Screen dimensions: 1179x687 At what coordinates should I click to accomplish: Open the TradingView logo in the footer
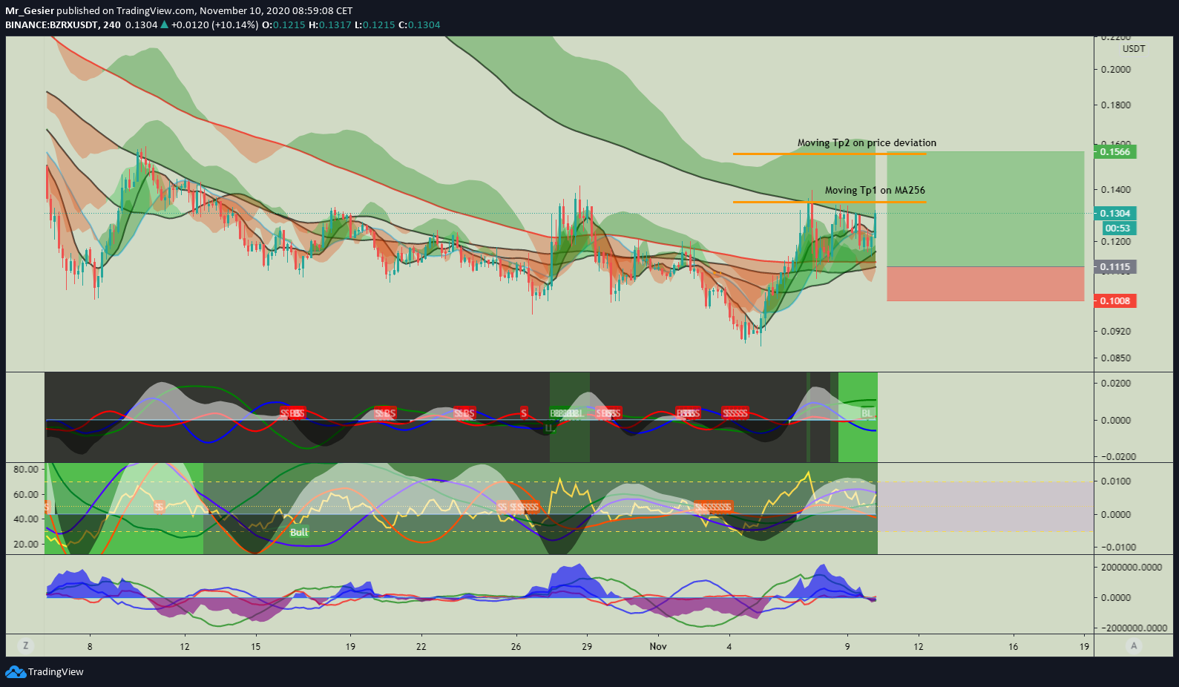45,672
